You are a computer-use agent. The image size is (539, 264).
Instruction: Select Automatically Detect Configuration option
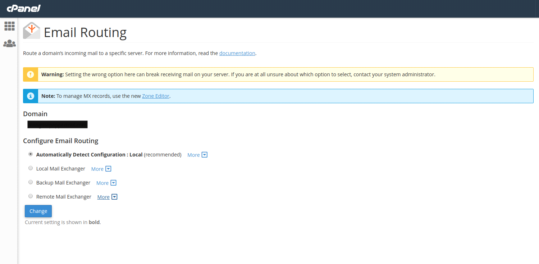[31, 154]
